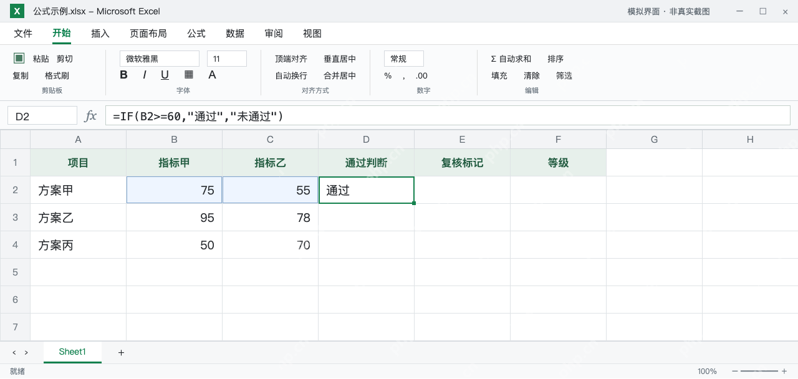Screen dimensions: 798x379
Task: Select the 通过判断 header cell
Action: point(367,163)
